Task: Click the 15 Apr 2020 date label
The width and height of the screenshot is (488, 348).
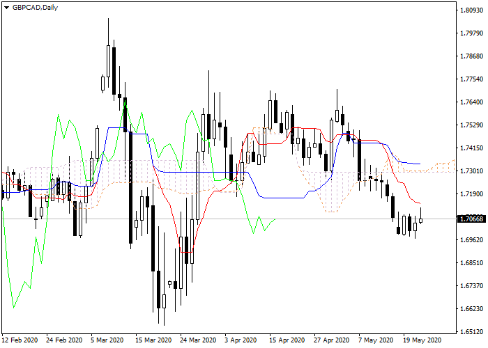Action: tap(287, 340)
